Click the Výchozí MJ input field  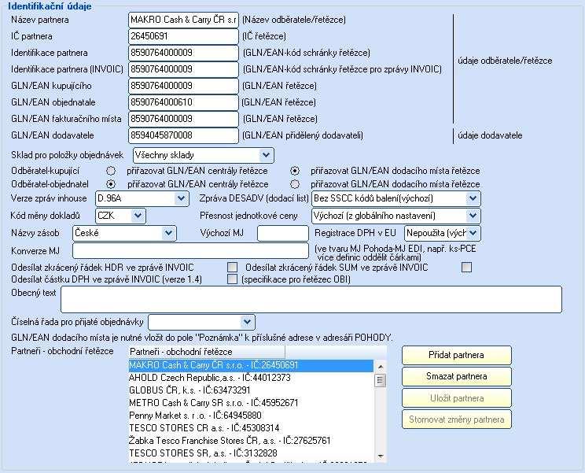283,233
